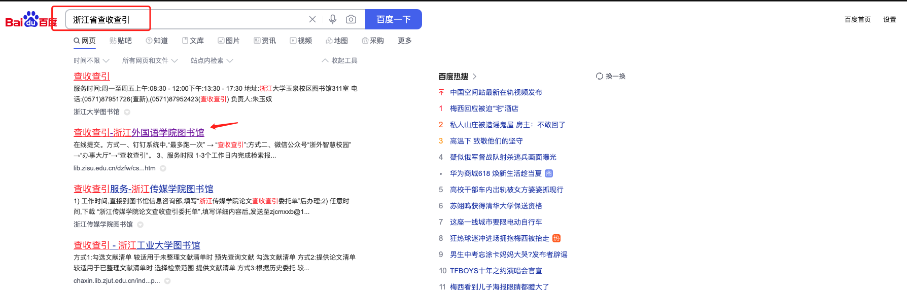Expand the 所有网页和文件 dropdown
Viewport: 907px width, 290px height.
point(150,60)
